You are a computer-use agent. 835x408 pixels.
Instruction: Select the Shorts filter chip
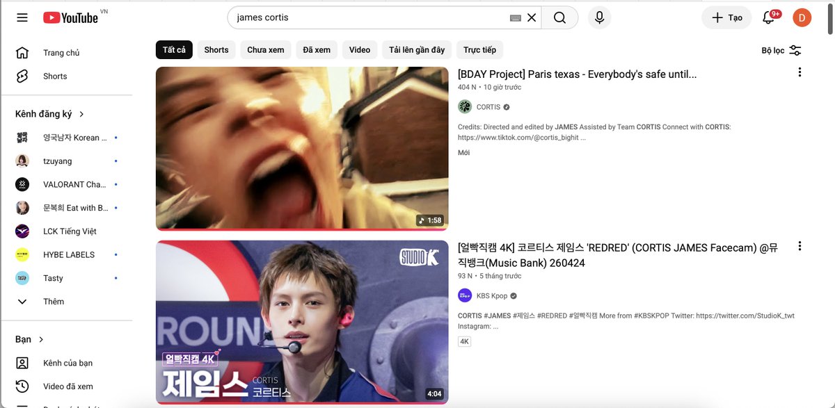point(216,50)
